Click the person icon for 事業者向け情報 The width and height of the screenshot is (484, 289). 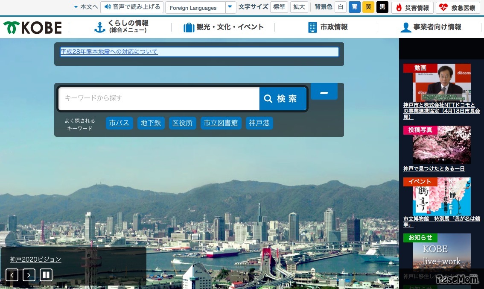[x=406, y=27]
